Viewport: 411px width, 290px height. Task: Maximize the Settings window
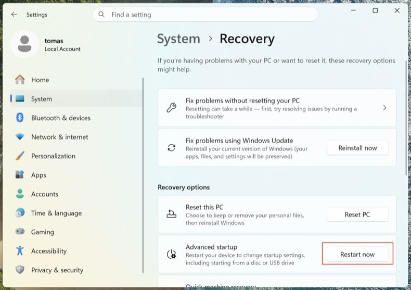pyautogui.click(x=375, y=10)
